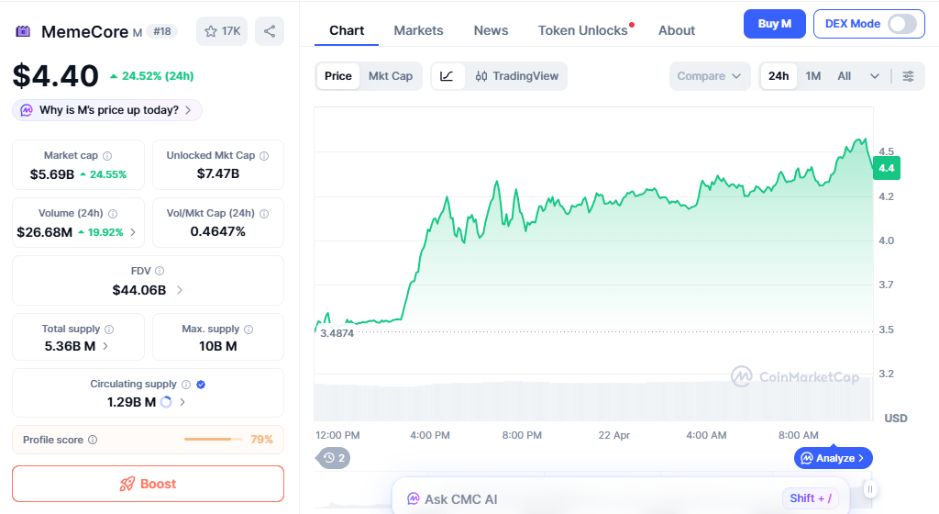Expand Total supply details chevron
This screenshot has height=514, width=939.
coord(105,346)
